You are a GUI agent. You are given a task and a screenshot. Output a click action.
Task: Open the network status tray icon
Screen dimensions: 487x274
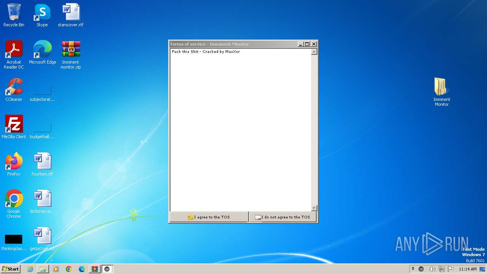pyautogui.click(x=442, y=269)
